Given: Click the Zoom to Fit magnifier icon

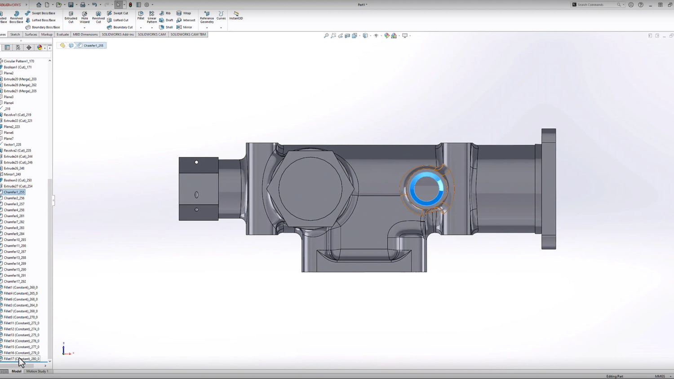Looking at the screenshot, I should (x=326, y=35).
